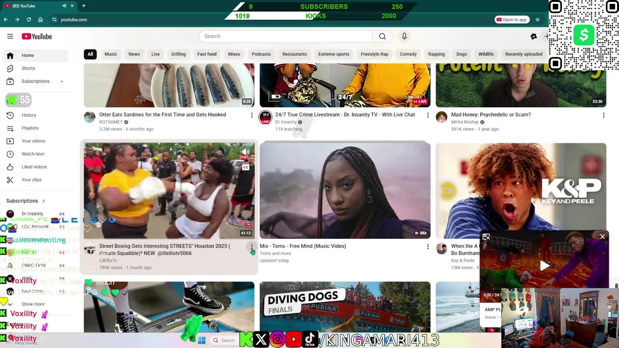The height and width of the screenshot is (348, 619).
Task: Click the Windows taskbar Search box
Action: [x=224, y=340]
